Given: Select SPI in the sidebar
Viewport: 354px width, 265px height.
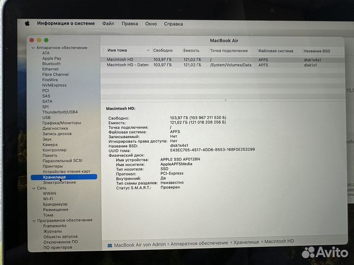Looking at the screenshot, I should coord(45,107).
